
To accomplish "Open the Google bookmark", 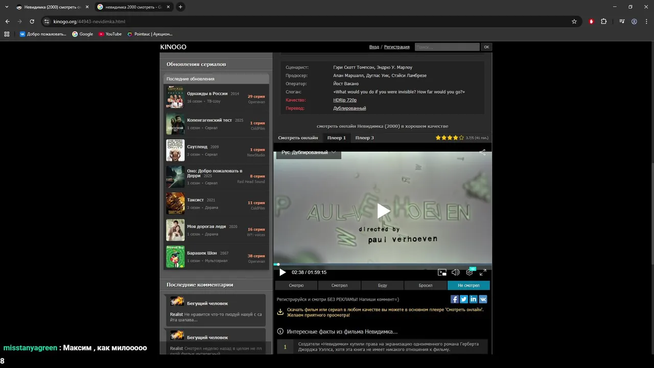I will coord(82,34).
